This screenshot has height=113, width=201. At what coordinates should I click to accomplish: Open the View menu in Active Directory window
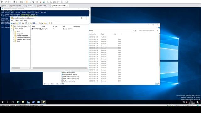click(x=21, y=21)
